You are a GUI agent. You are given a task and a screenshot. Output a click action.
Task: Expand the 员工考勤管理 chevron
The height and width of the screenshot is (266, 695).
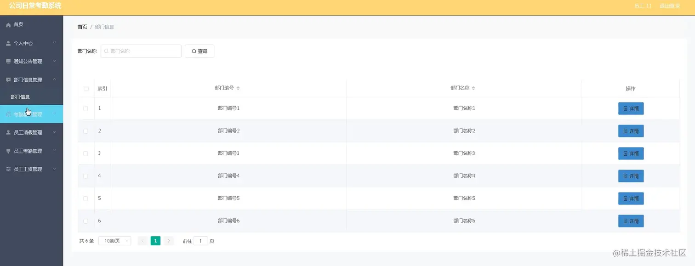tap(54, 151)
